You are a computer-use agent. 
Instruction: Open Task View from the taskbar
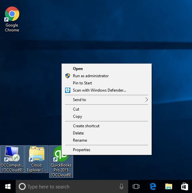coord(136,186)
